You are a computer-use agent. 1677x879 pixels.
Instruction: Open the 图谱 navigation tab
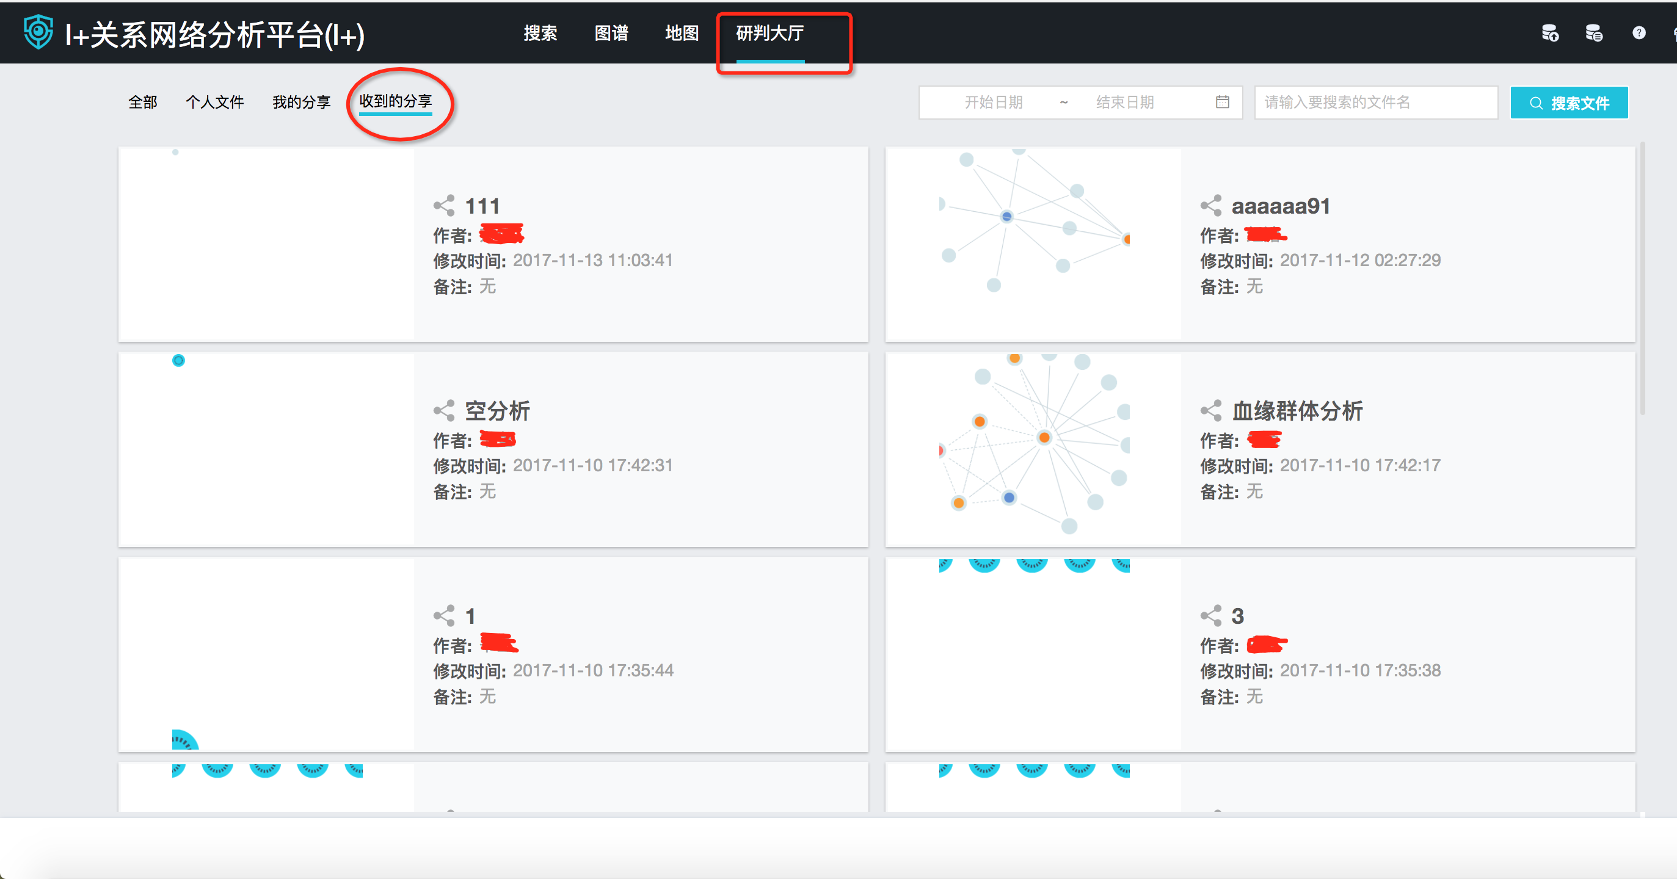611,33
